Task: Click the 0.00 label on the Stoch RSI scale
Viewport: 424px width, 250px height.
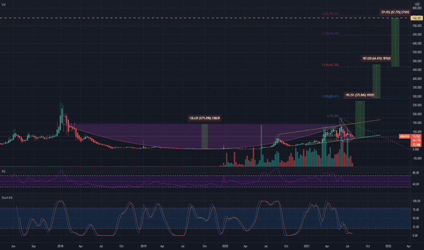Action: click(415, 235)
